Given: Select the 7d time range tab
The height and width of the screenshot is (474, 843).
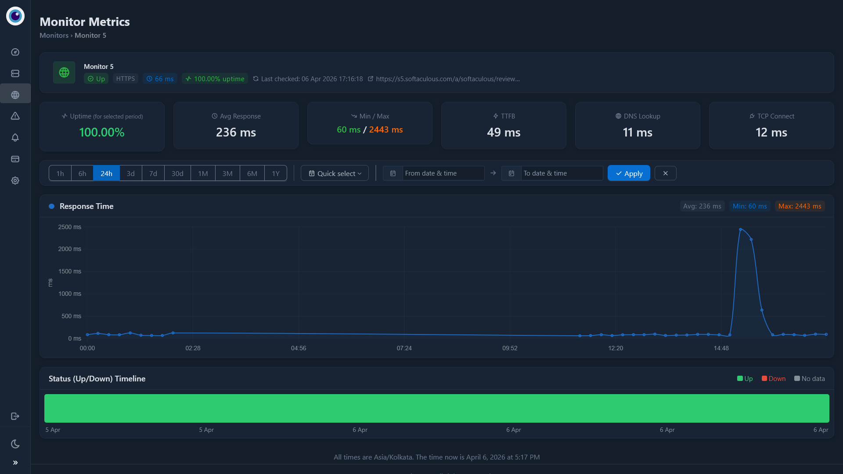Looking at the screenshot, I should 153,173.
